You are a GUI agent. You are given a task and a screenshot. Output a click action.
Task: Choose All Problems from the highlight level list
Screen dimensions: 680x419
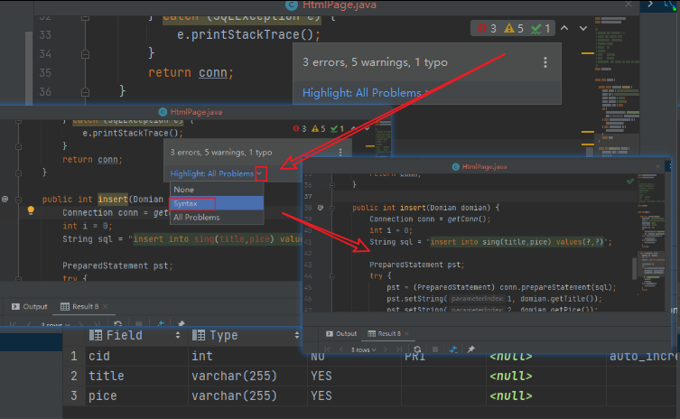(x=217, y=218)
